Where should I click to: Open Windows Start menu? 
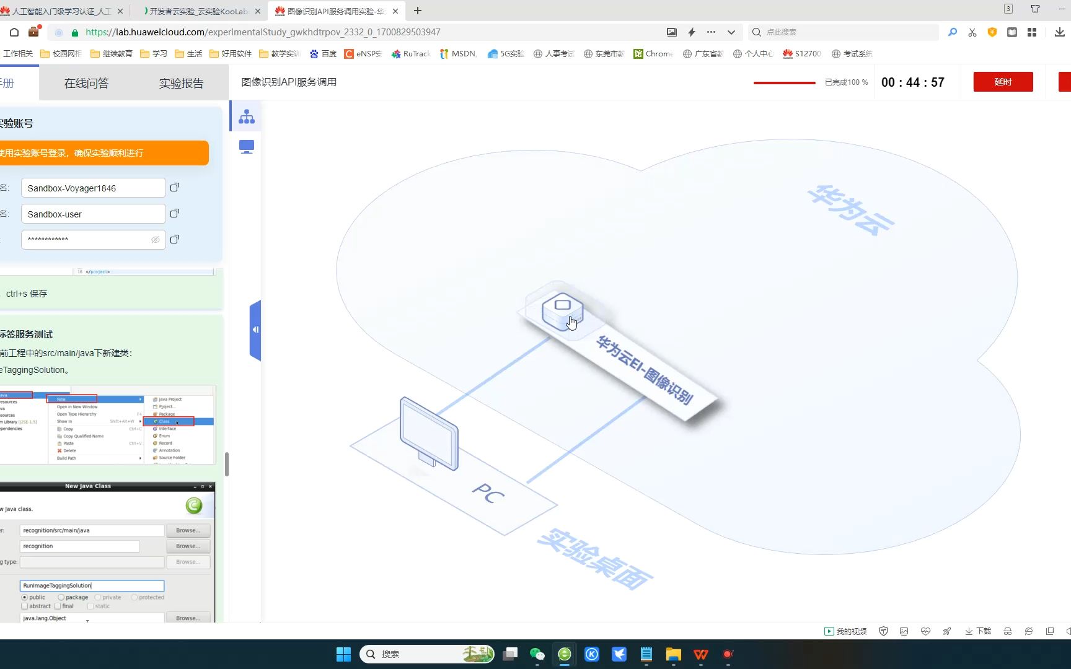tap(343, 654)
